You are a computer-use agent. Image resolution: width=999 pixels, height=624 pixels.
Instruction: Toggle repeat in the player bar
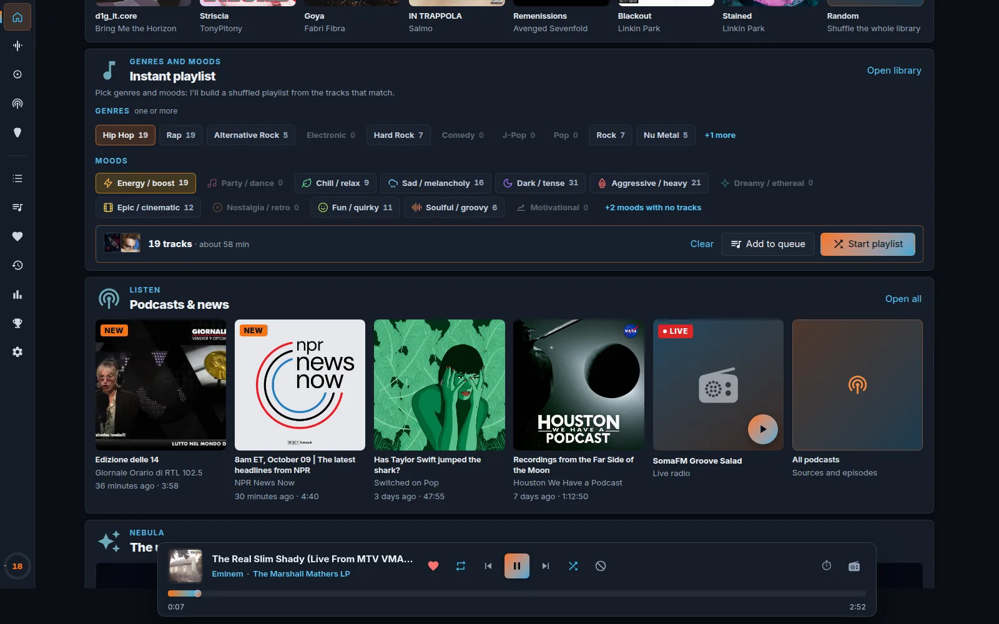tap(461, 566)
